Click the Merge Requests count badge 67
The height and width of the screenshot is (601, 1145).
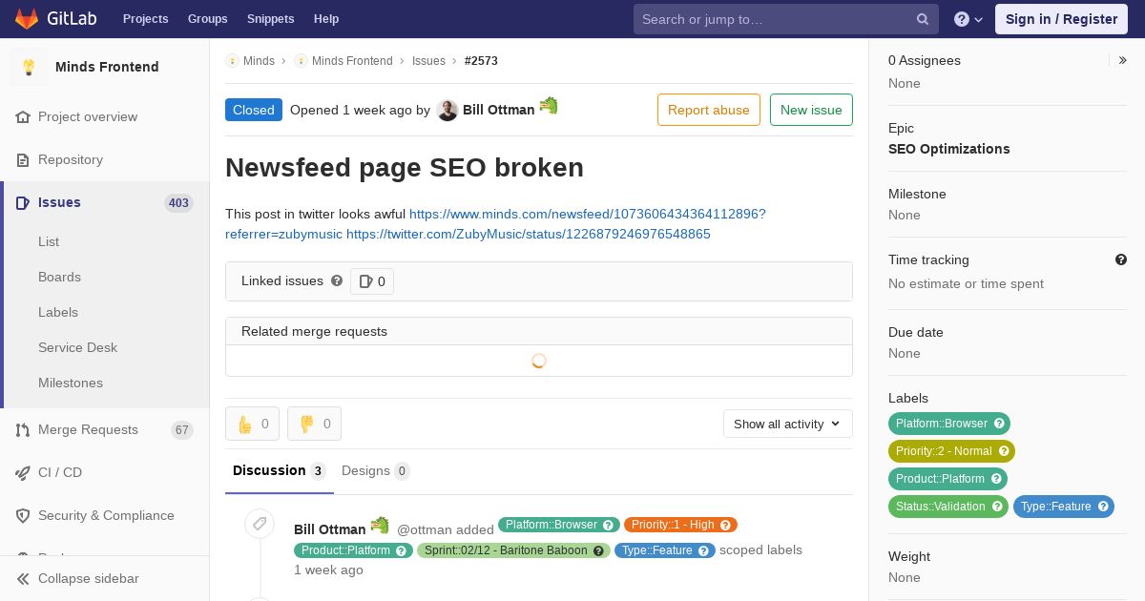click(182, 430)
